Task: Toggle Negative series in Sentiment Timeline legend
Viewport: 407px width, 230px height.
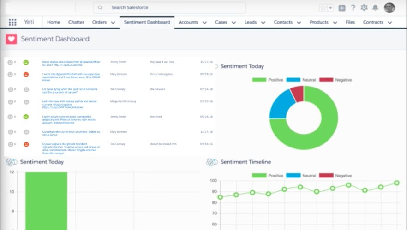Action: [x=335, y=176]
